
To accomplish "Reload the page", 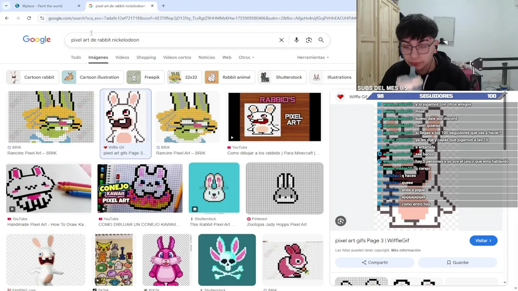I will point(29,18).
